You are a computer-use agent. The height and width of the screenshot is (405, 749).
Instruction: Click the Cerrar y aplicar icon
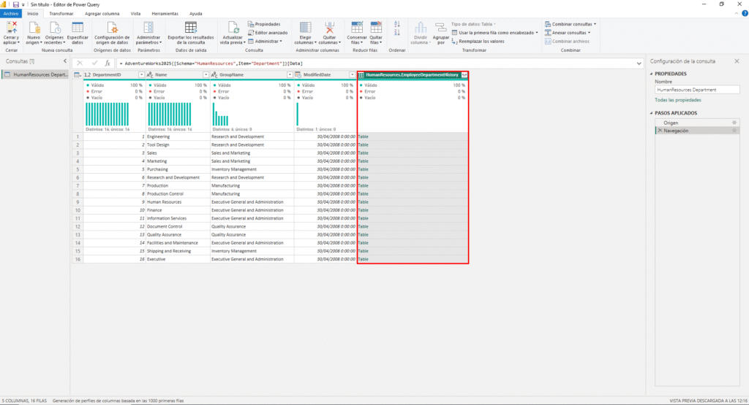11,28
